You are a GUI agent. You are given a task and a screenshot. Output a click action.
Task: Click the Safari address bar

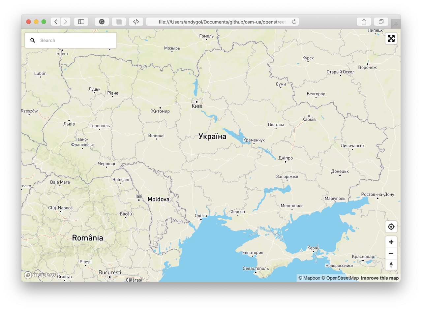[223, 22]
